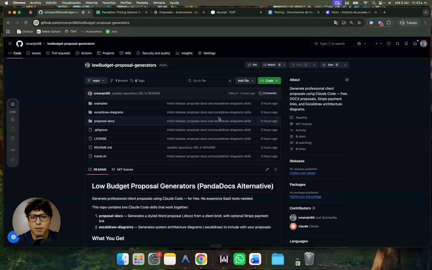The width and height of the screenshot is (432, 270).
Task: Open 1 Branch link
Action: pos(119,81)
